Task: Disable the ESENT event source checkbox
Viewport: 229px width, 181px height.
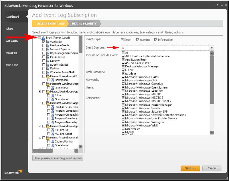Action: [123, 70]
